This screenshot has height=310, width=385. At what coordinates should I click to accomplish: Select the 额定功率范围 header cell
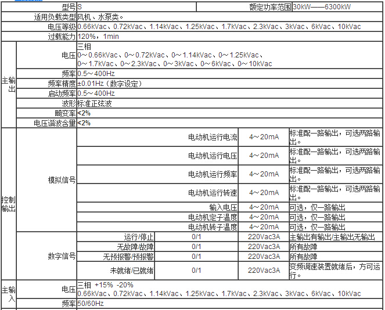click(x=269, y=8)
